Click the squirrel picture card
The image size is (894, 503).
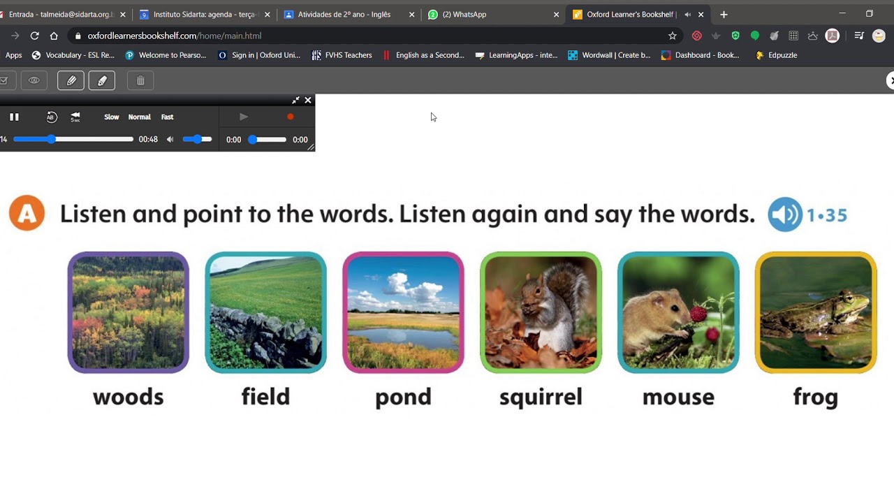coord(541,312)
